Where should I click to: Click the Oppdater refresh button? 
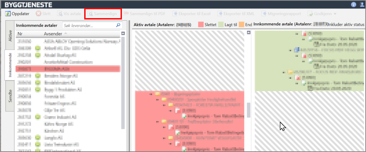click(x=18, y=14)
